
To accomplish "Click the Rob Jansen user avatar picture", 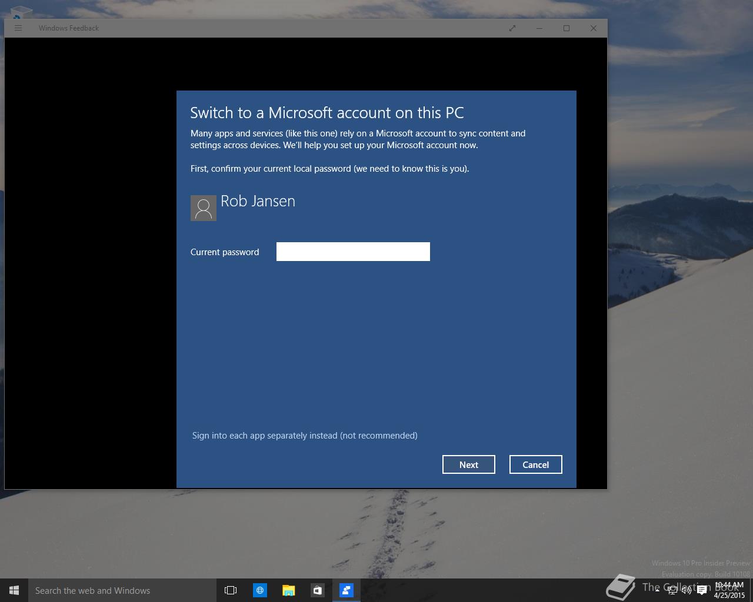I will (204, 208).
